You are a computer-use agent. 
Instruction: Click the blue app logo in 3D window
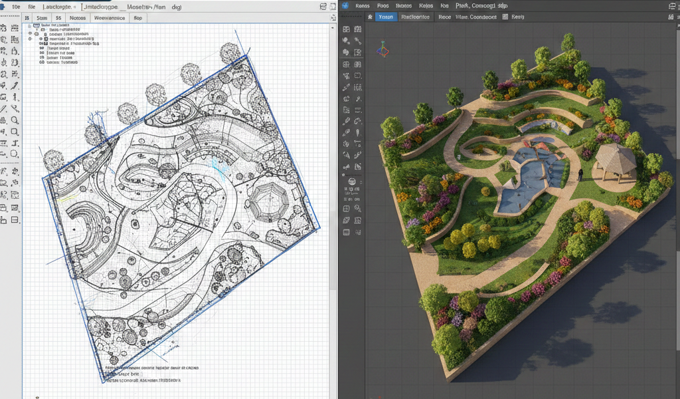point(345,5)
